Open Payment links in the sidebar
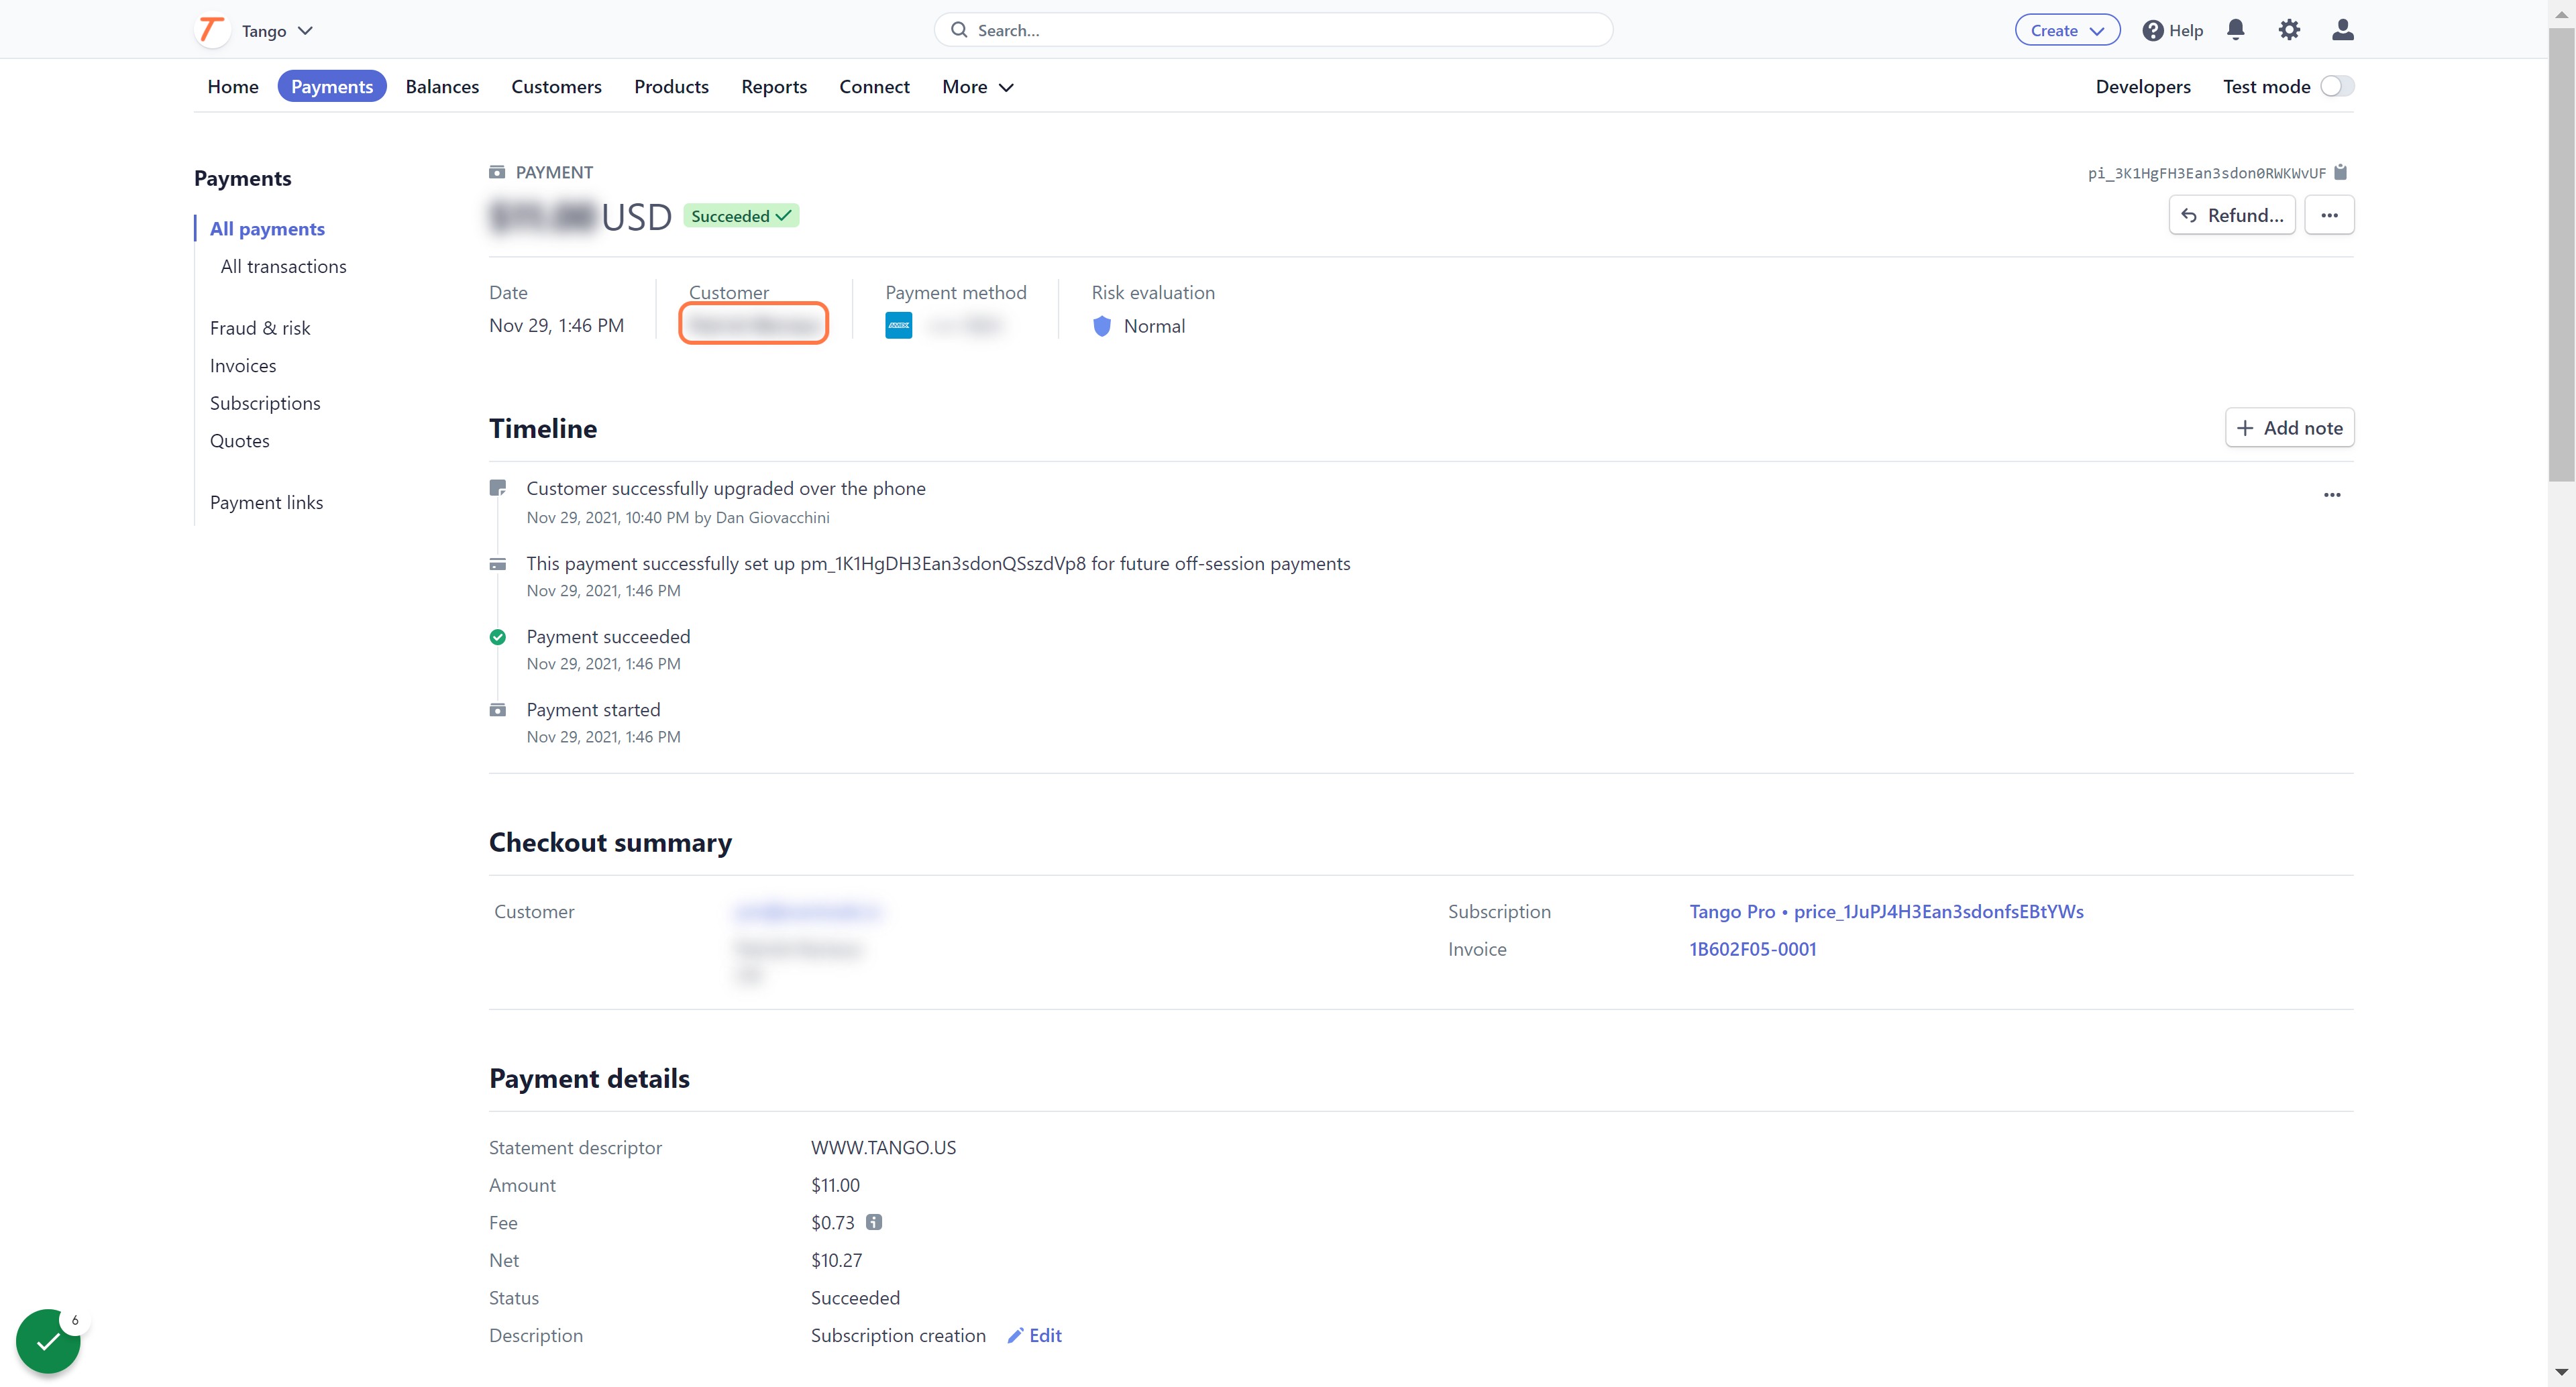 [x=266, y=503]
